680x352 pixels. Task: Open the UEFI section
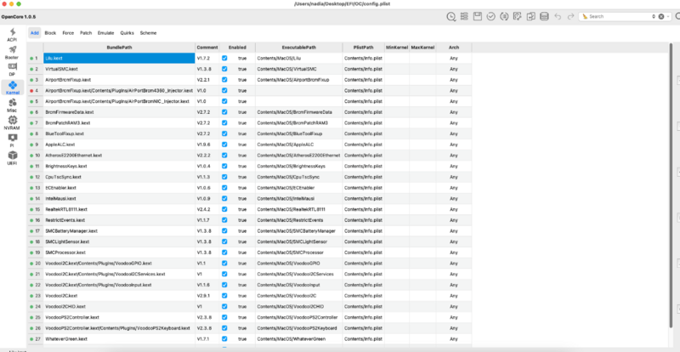12,159
